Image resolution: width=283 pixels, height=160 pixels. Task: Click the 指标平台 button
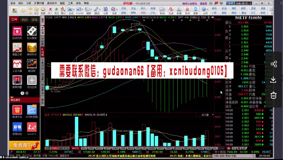pyautogui.click(x=63, y=148)
